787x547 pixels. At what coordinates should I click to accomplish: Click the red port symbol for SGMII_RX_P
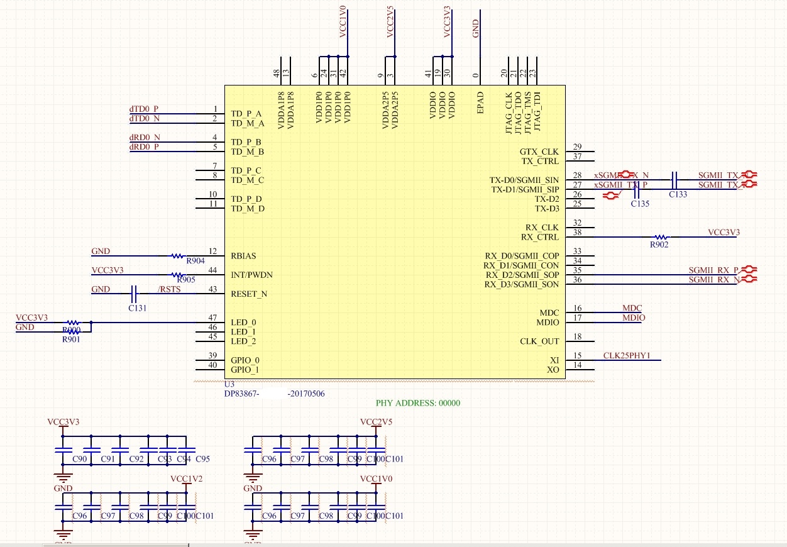coord(749,270)
